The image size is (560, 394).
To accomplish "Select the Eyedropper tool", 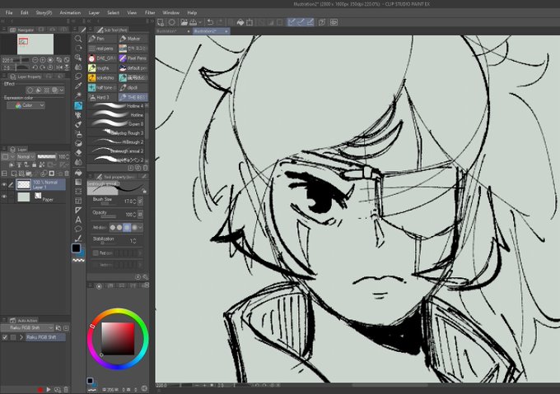I will [78, 86].
